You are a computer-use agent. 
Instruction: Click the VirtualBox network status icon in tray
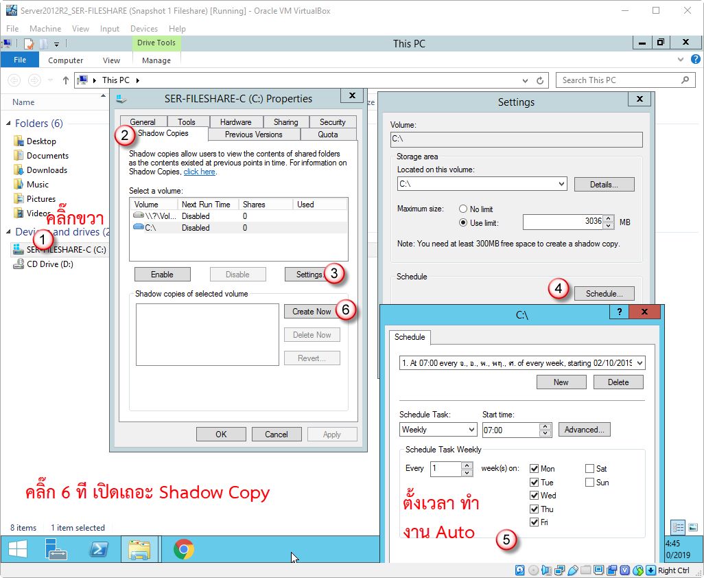pos(559,570)
